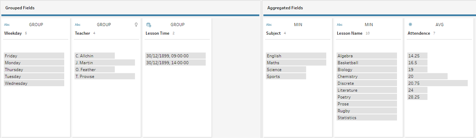Open the GROUP dropdown on Weekday field
Image resolution: width=476 pixels, height=138 pixels.
coord(36,25)
